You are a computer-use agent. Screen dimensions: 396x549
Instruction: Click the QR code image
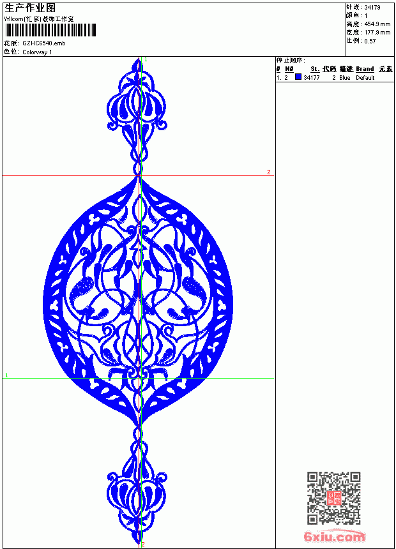(x=334, y=498)
